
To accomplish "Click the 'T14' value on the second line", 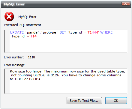I will (x=33, y=36).
